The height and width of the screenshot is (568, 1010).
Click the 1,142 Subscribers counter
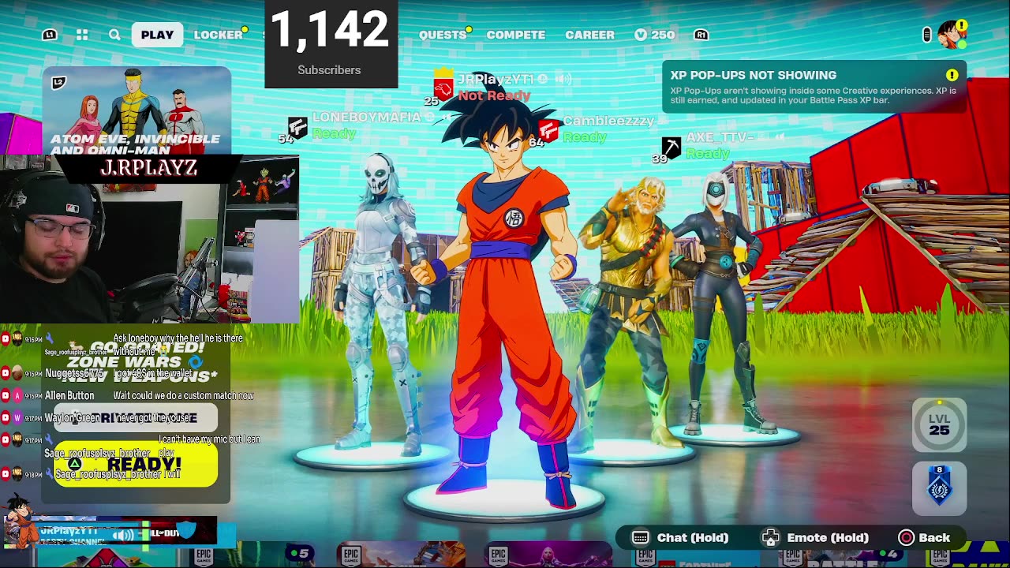(331, 43)
